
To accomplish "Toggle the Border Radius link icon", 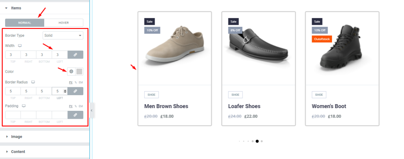I will [75, 91].
